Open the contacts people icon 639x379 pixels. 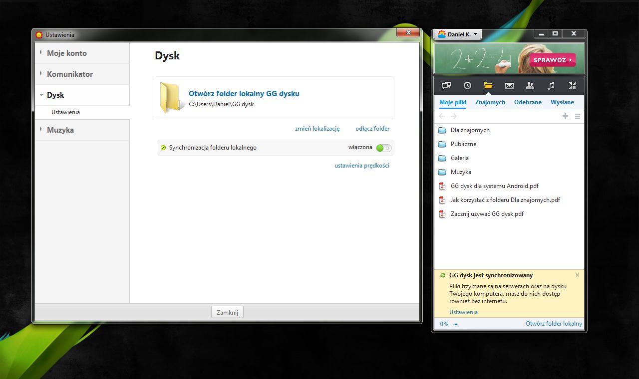pos(530,85)
